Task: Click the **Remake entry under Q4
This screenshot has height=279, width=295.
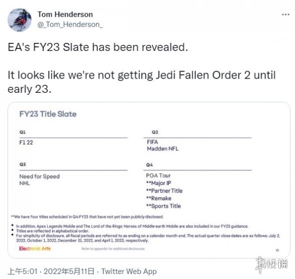Action: (x=159, y=198)
